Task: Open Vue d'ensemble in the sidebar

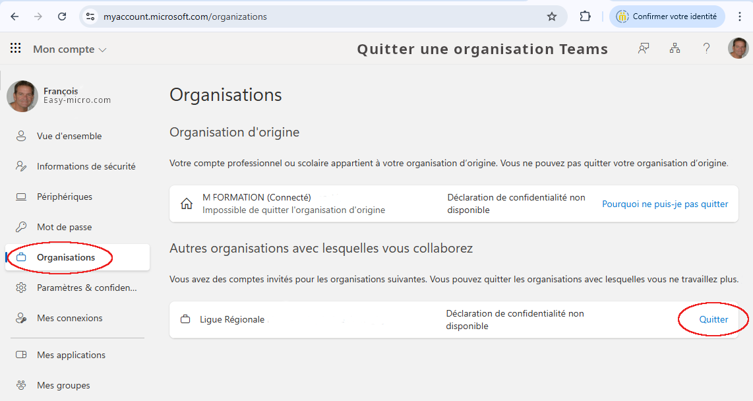Action: 77,136
